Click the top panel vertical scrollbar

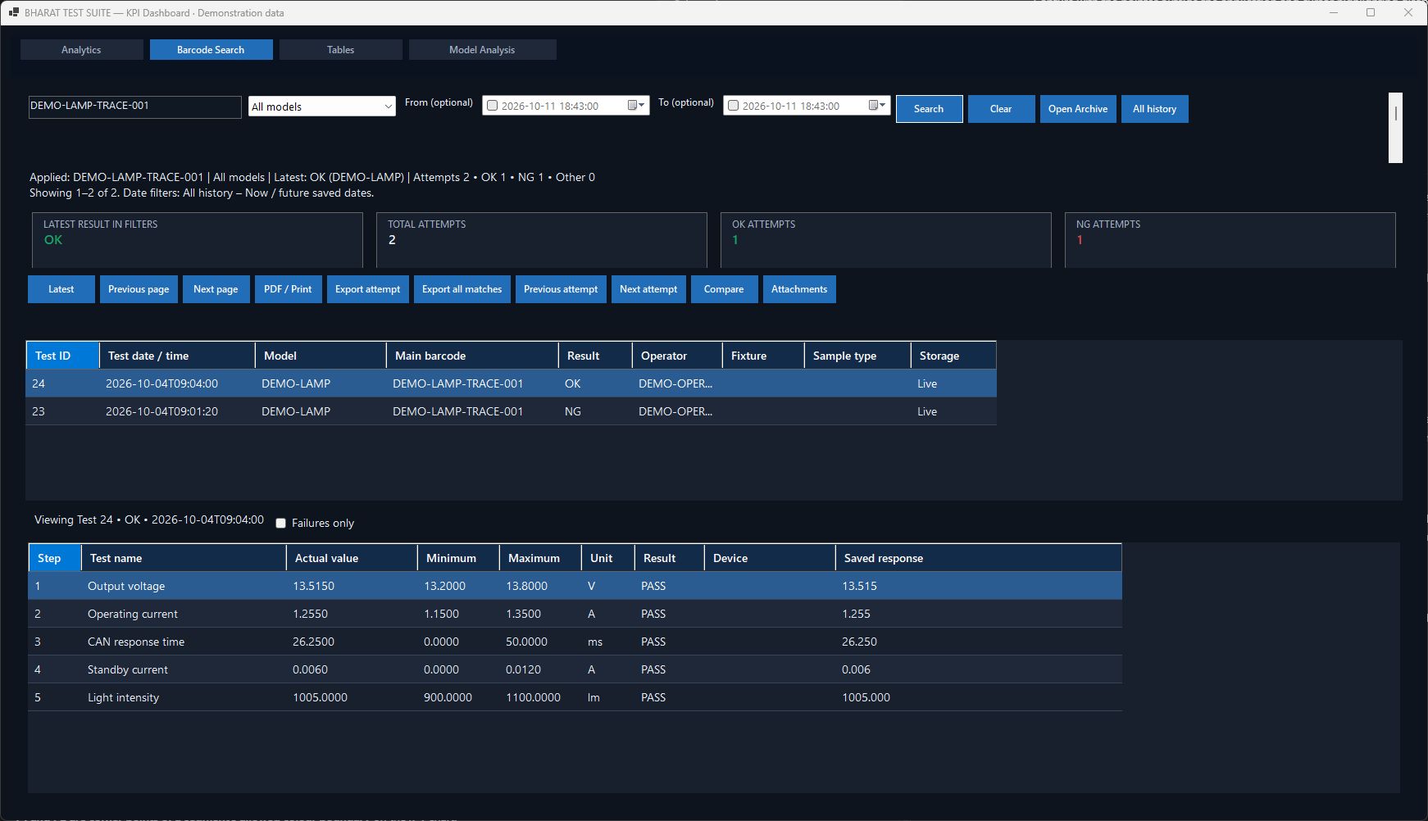click(1395, 128)
